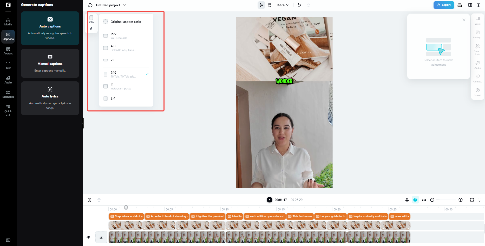Screen dimensions: 485x246
Task: Open the Quick cut panel
Action: click(8, 110)
